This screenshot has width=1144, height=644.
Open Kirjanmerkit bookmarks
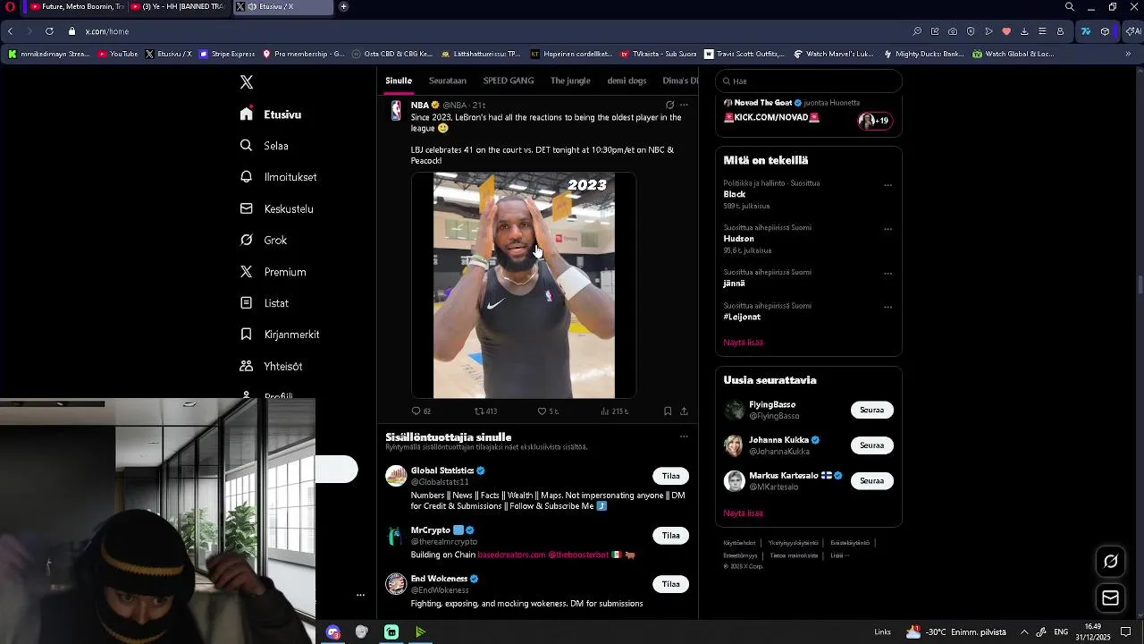[279, 335]
